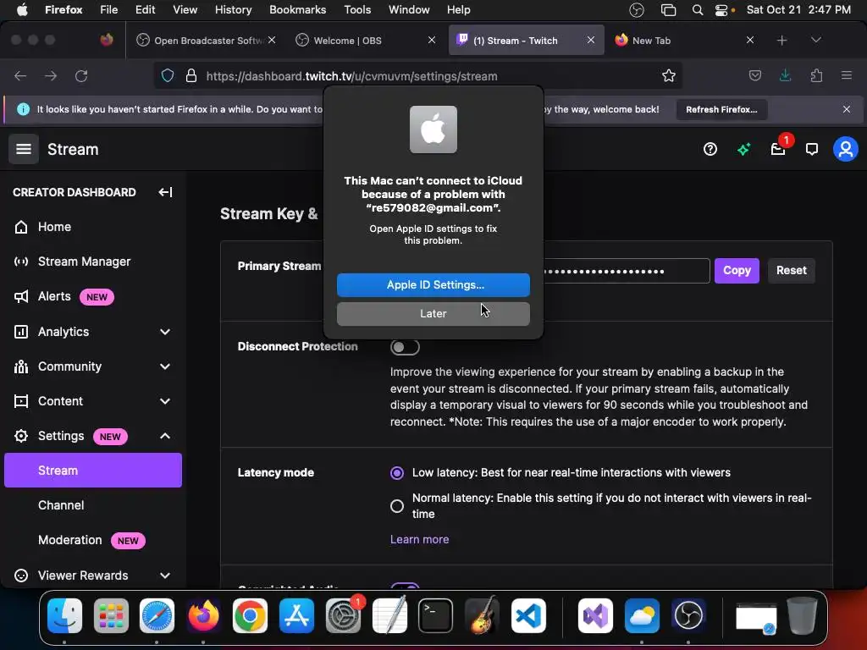
Task: Show tracking protection shield info
Action: 168,75
